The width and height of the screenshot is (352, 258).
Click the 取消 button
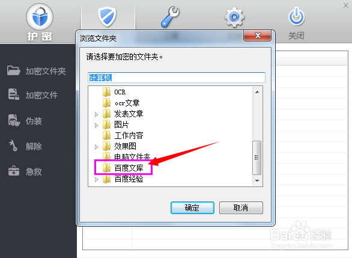pos(241,207)
